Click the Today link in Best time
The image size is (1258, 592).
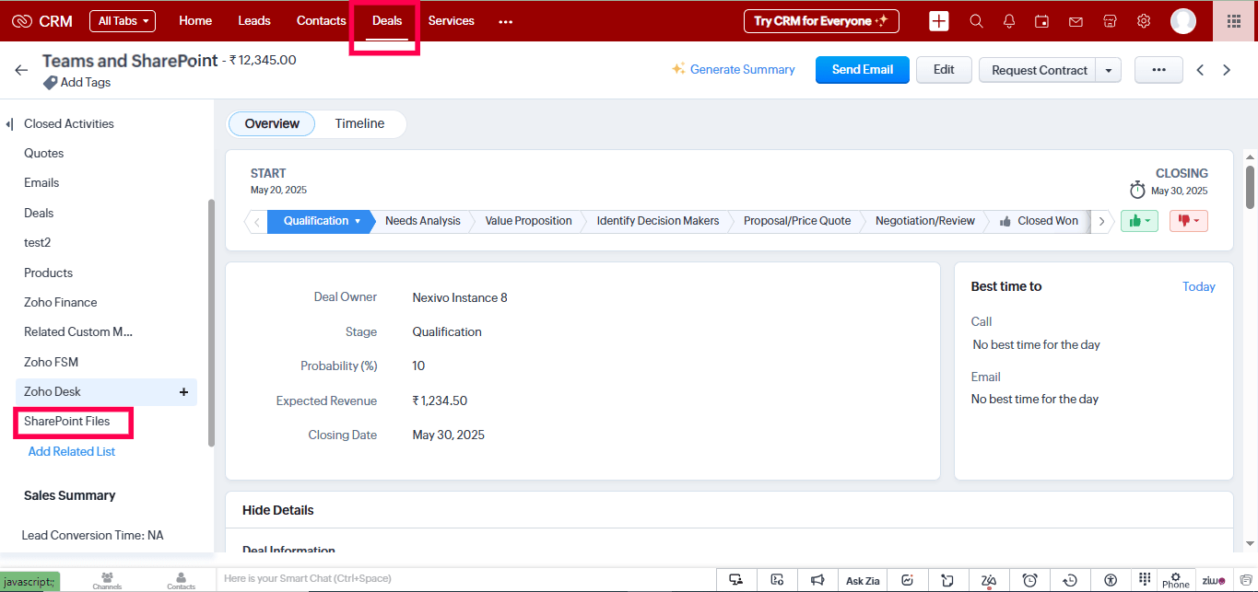tap(1198, 287)
